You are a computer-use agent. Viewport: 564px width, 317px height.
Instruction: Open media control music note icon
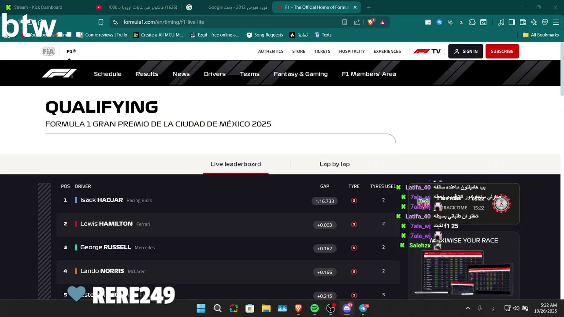pyautogui.click(x=501, y=22)
